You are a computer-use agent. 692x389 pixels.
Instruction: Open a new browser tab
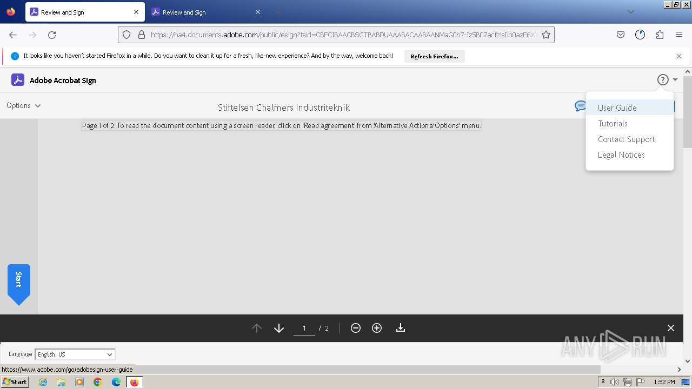tap(278, 12)
